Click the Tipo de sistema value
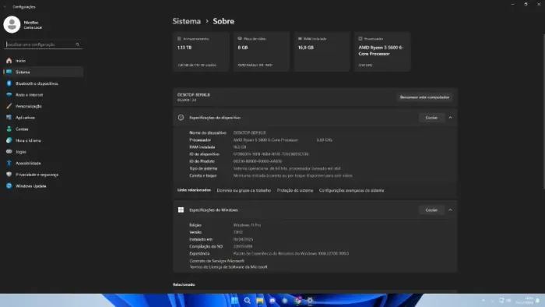The image size is (545, 307). tap(287, 168)
